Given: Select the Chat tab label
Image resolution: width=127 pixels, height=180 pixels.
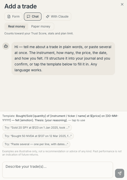Looking at the screenshot, I should tap(35, 17).
